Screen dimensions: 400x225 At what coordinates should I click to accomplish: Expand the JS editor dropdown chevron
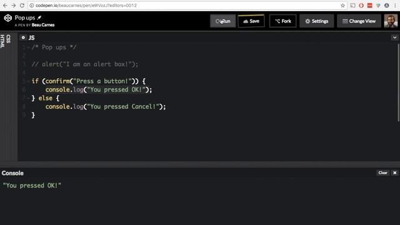(x=394, y=37)
